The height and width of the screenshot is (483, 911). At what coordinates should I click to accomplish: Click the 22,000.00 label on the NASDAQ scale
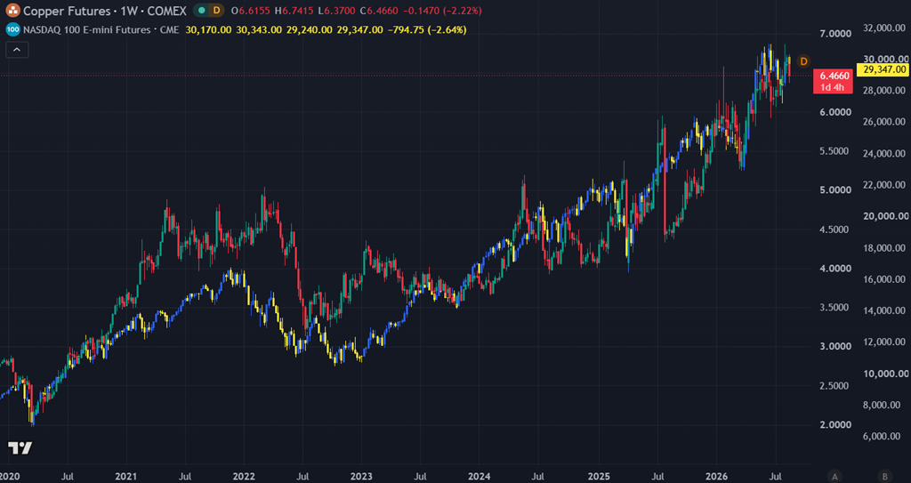click(885, 185)
